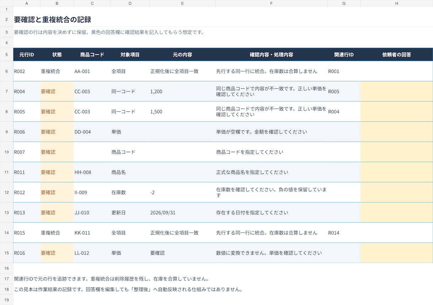Click the subtitle 要確認の行は内容を決めずに保留
The image size is (433, 305).
(x=109, y=32)
